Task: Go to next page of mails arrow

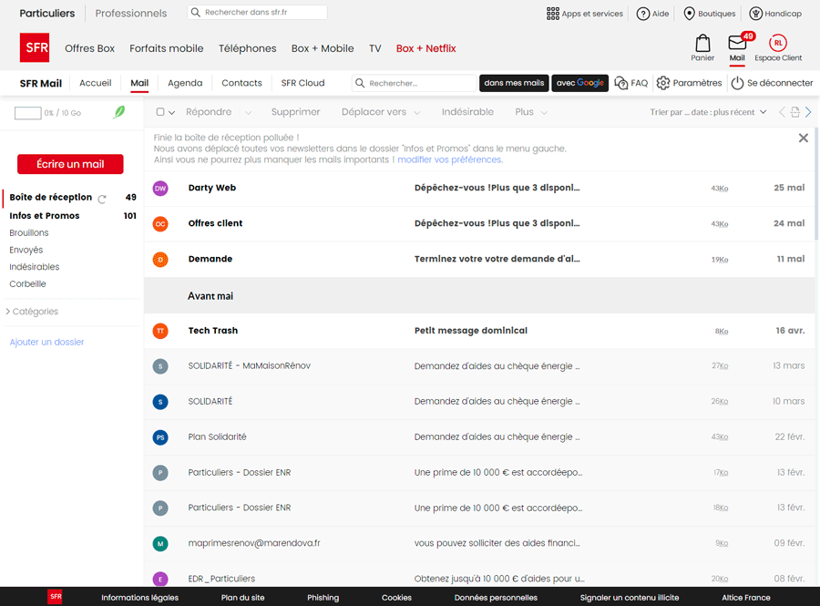Action: point(808,112)
